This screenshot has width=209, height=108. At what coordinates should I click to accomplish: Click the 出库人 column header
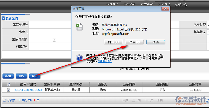103,84
